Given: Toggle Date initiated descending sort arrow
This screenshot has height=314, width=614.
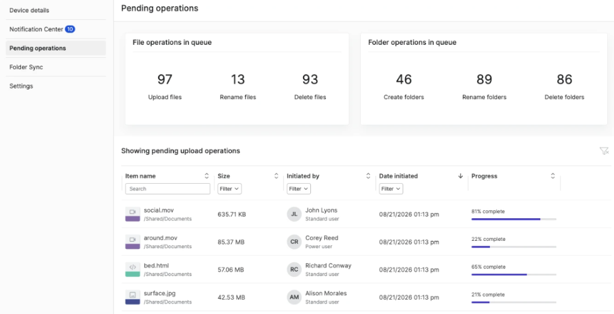Looking at the screenshot, I should pos(460,176).
